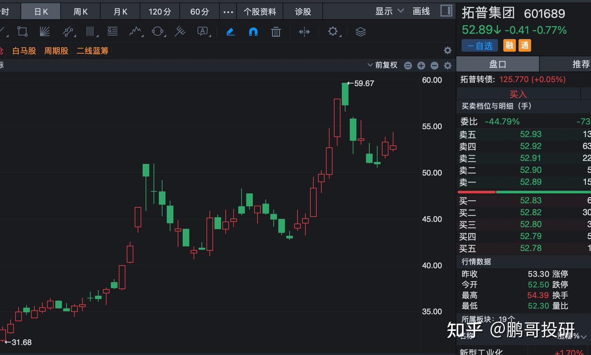
Task: Click the red 买入 buy button
Action: pos(518,94)
